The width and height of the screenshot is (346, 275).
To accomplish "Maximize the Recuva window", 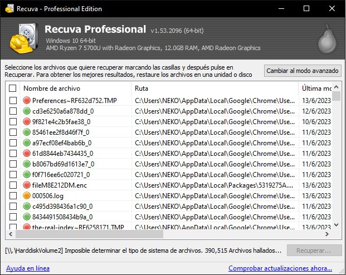I will (x=306, y=8).
